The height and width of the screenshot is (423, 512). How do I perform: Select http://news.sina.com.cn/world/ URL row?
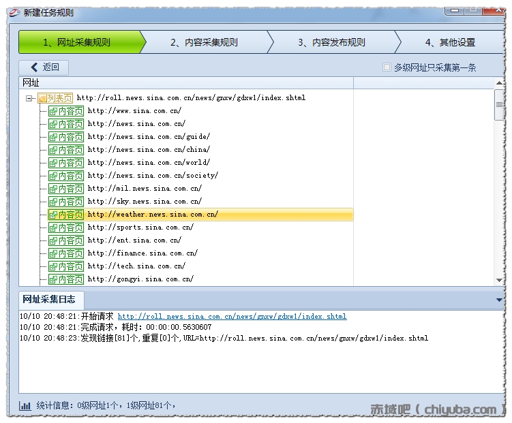point(149,163)
